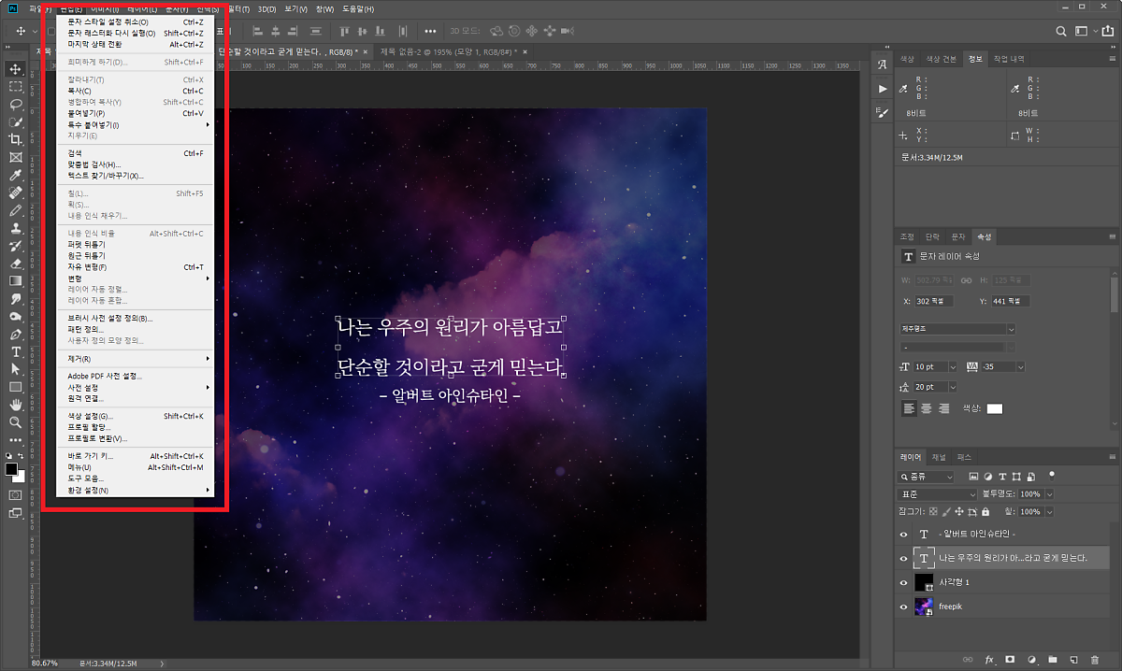Select the Lasso tool
1122x671 pixels.
point(16,104)
